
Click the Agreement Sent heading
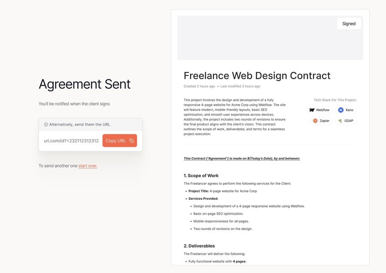click(84, 84)
